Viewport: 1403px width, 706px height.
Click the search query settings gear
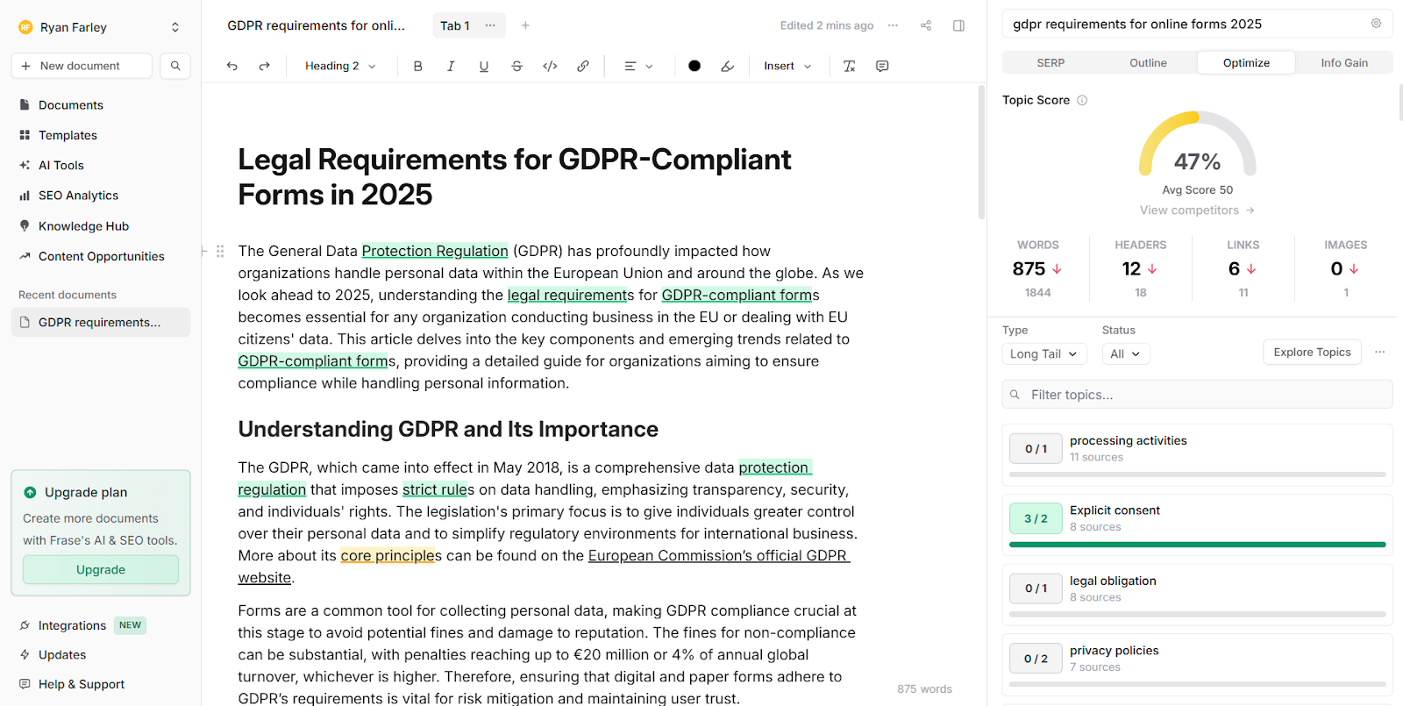pos(1376,24)
